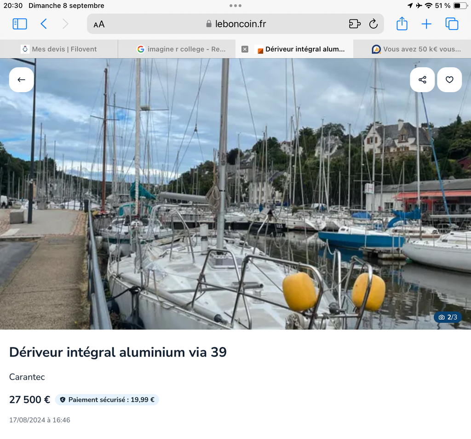Viewport: 471px width, 439px height.
Task: Open the Safari share sheet
Action: 402,23
